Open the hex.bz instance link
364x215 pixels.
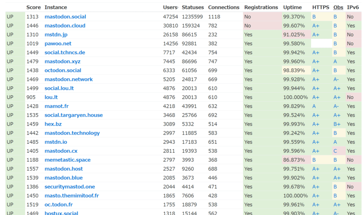click(x=53, y=124)
